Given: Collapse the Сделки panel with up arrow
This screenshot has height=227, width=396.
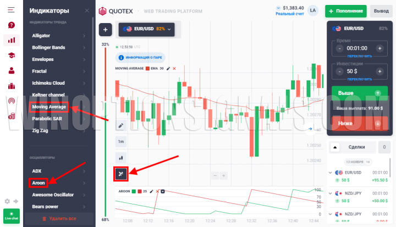Looking at the screenshot, I should coord(335,147).
